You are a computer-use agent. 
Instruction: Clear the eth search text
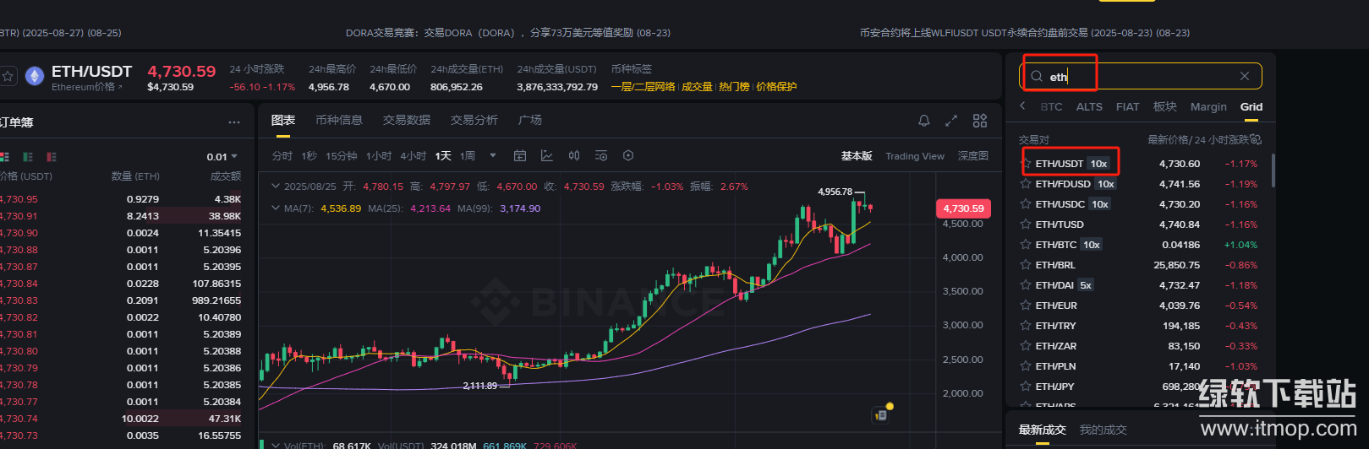pyautogui.click(x=1245, y=76)
